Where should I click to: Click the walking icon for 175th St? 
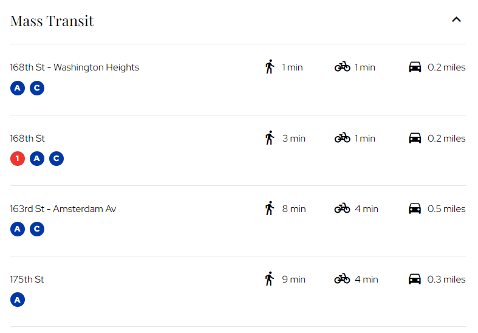pos(270,279)
